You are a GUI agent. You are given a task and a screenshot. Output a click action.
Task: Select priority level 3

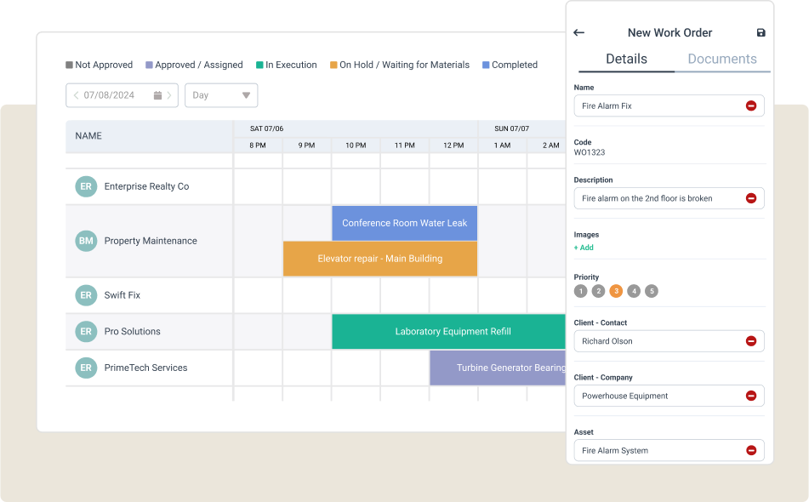click(x=616, y=291)
